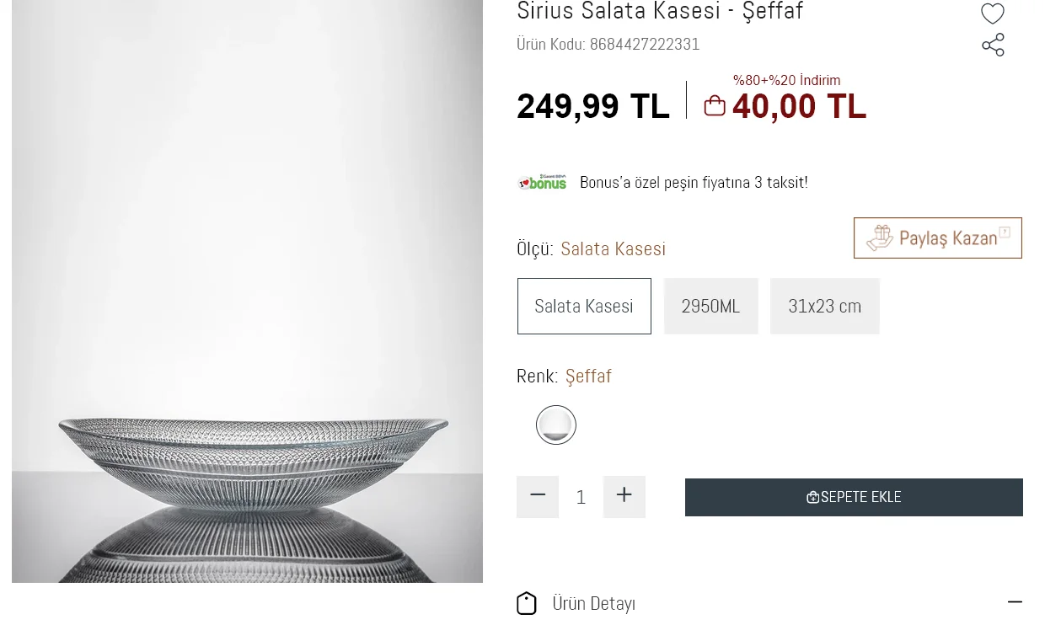Add product to favorites with heart icon
This screenshot has width=1045, height=641.
tap(992, 13)
